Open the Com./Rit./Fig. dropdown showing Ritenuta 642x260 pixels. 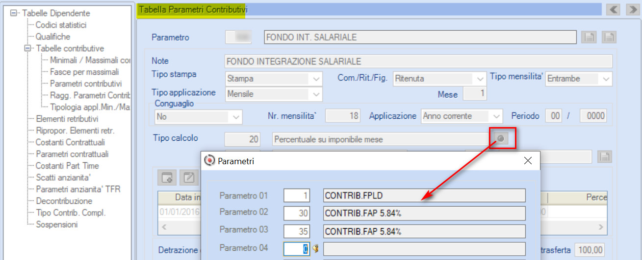pos(479,78)
